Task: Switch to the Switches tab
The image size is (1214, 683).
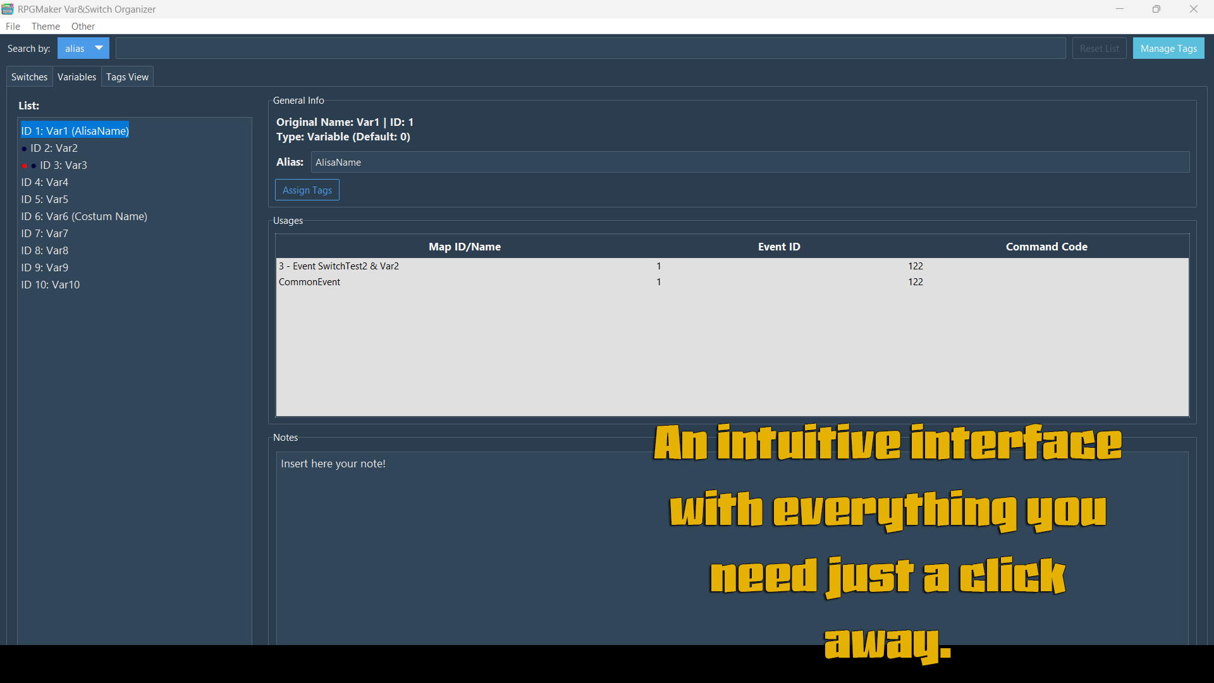Action: point(30,77)
